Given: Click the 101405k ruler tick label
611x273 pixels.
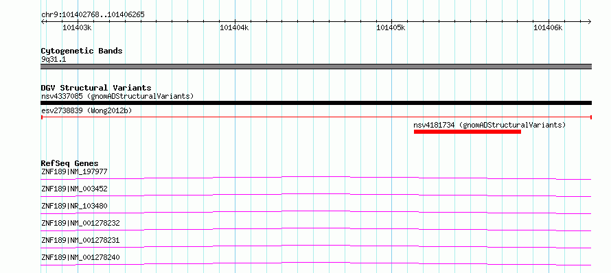Looking at the screenshot, I should pos(391,27).
